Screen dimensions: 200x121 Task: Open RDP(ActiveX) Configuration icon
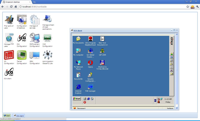click(x=35, y=38)
